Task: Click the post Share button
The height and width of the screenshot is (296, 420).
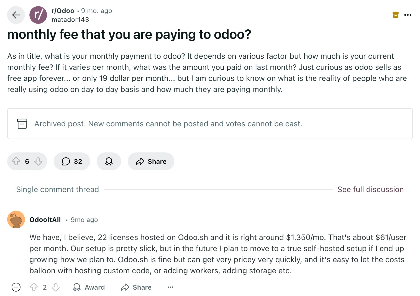Action: click(151, 161)
